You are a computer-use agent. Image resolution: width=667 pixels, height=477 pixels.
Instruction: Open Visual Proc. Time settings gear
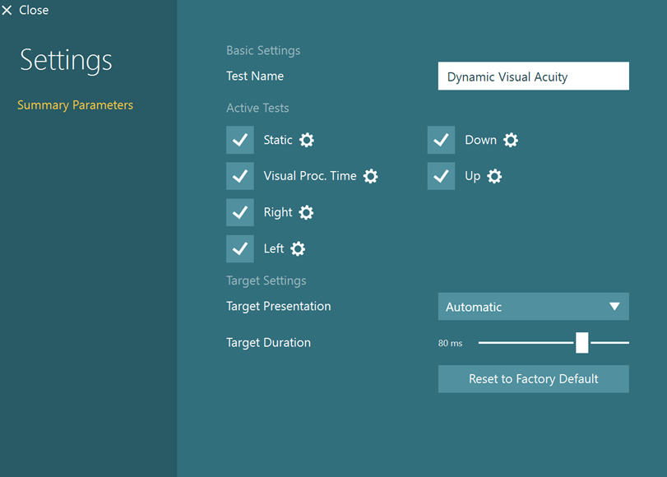pos(370,176)
